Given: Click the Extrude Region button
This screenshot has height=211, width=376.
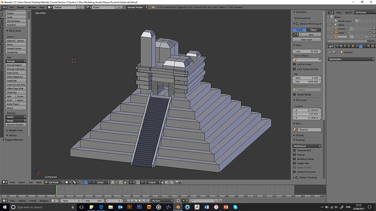Looking at the screenshot, I should click(x=16, y=65).
